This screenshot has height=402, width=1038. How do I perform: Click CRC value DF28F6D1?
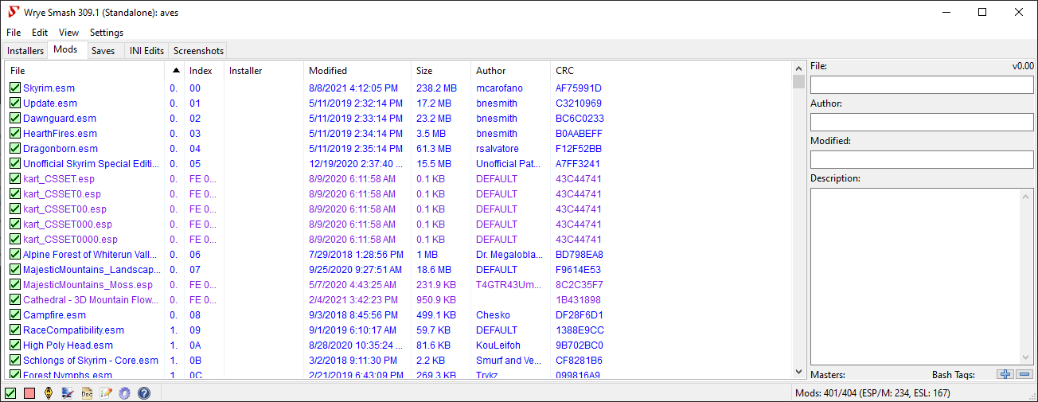coord(579,315)
